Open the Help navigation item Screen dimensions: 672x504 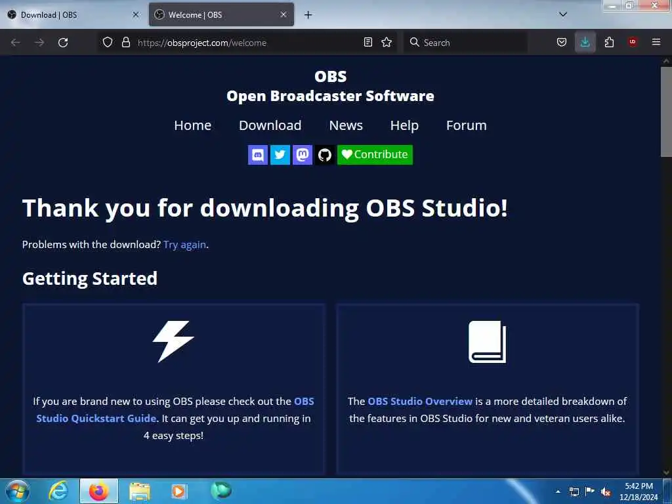click(x=404, y=125)
